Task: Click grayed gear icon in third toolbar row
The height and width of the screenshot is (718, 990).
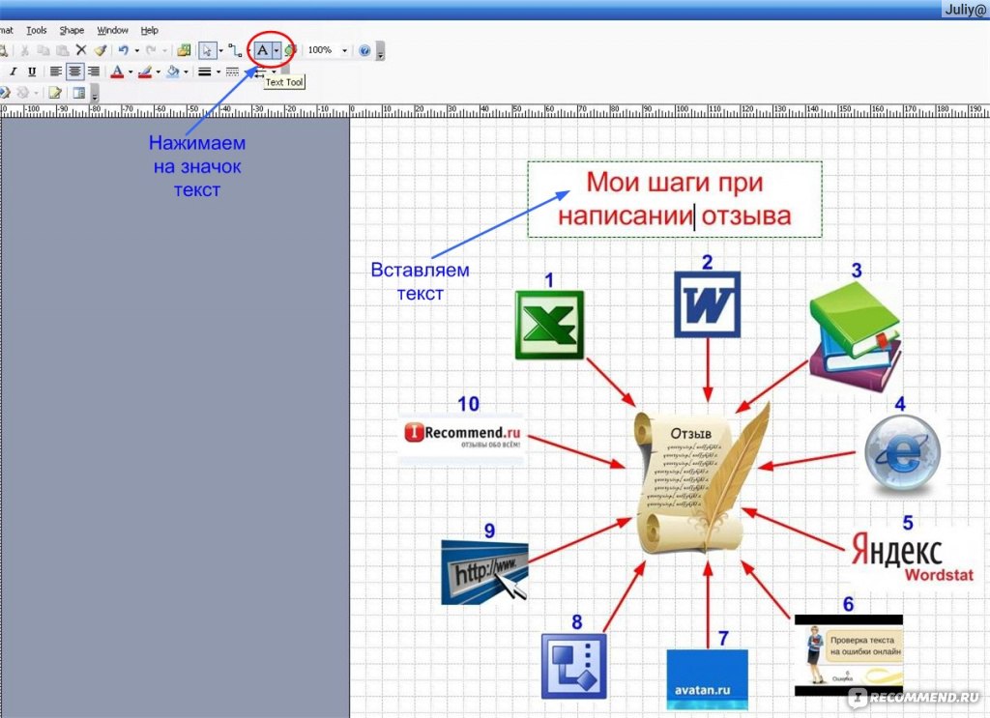Action: [x=23, y=94]
